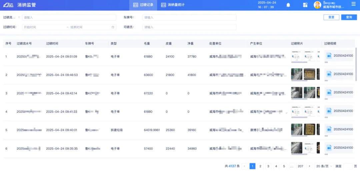
Task: Open the video file icon in row 3
Action: (x=329, y=93)
